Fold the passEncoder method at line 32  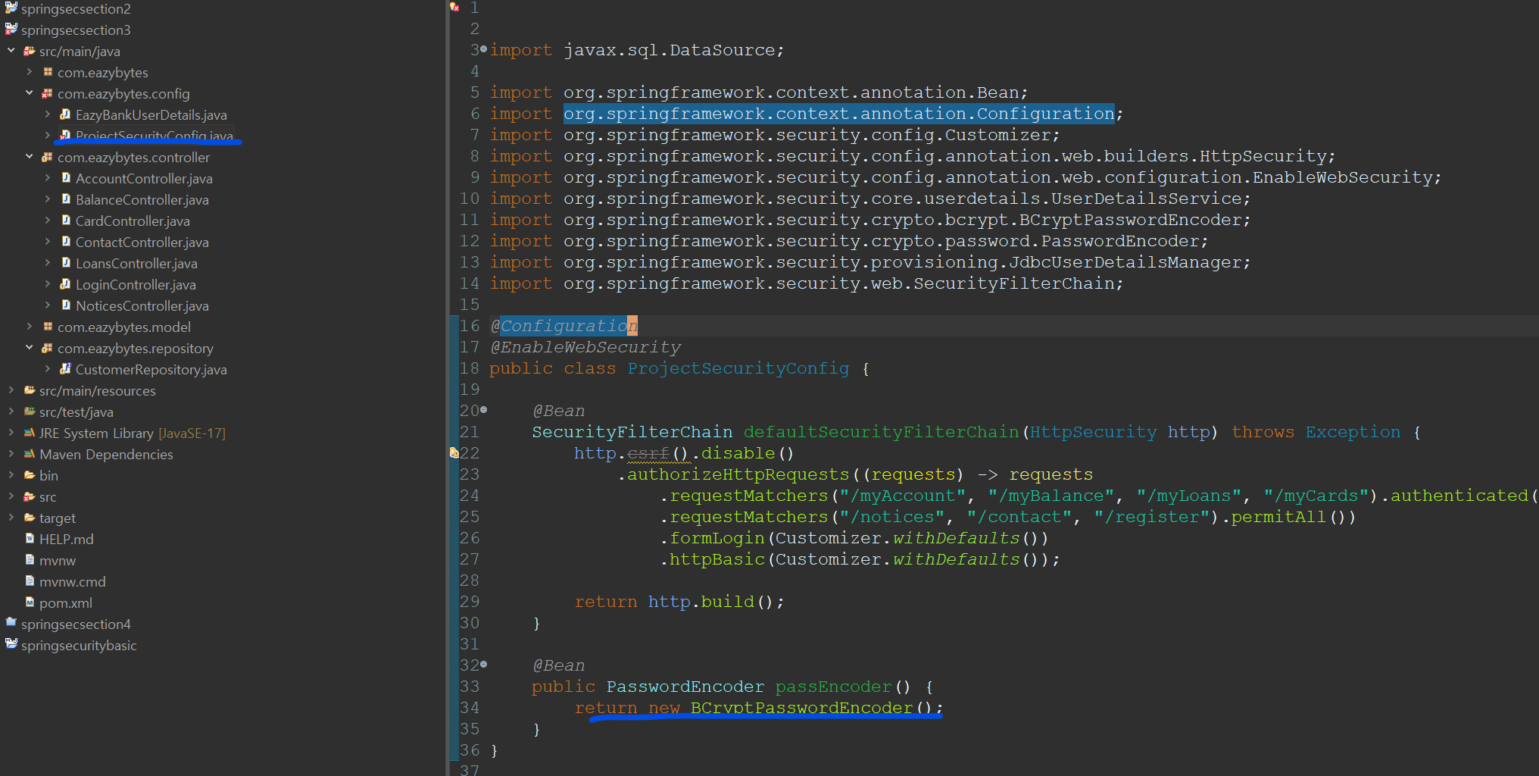click(x=483, y=665)
